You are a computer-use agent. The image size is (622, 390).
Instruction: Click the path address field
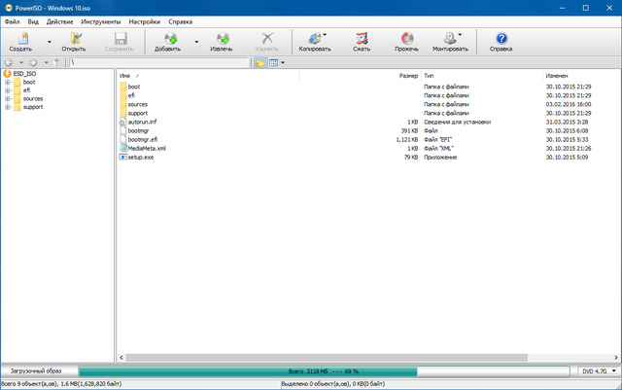click(x=159, y=63)
